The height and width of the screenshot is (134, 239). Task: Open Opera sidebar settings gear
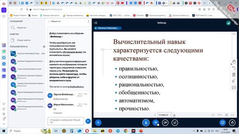[4, 114]
